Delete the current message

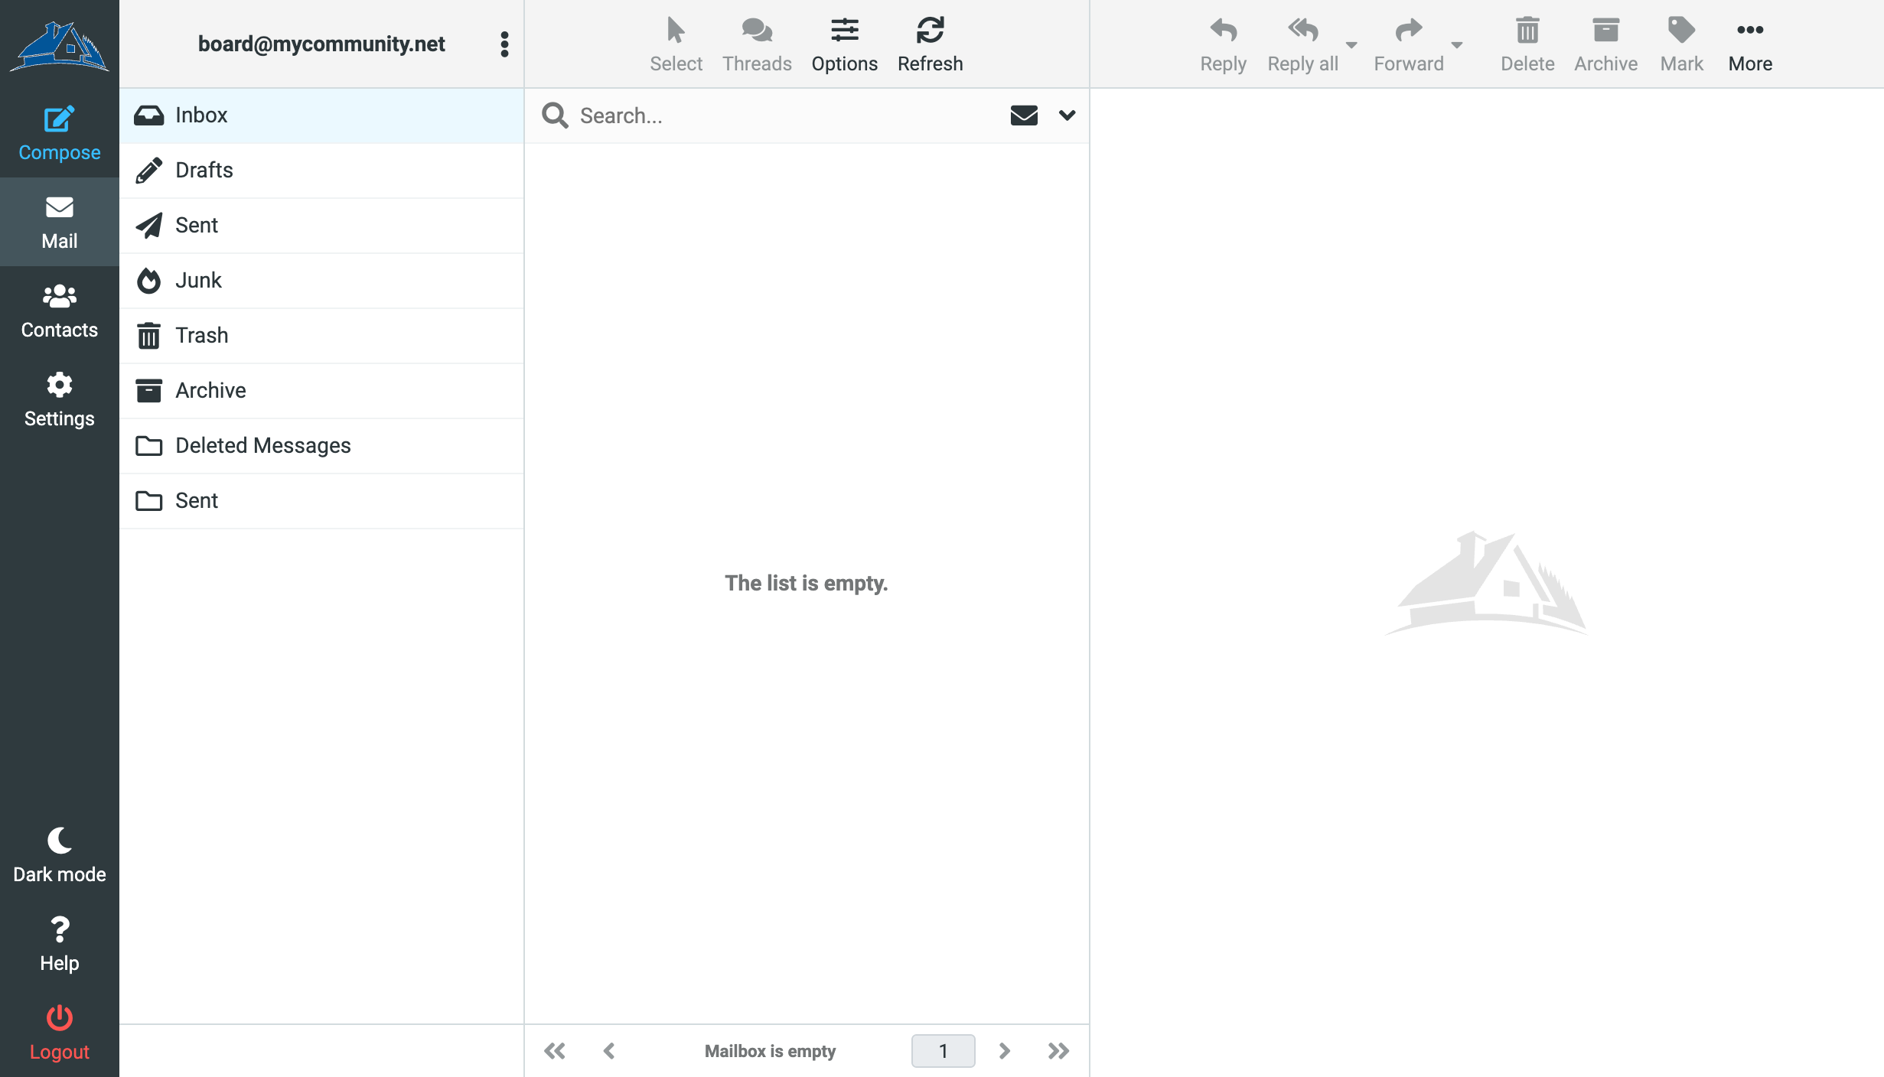point(1527,44)
